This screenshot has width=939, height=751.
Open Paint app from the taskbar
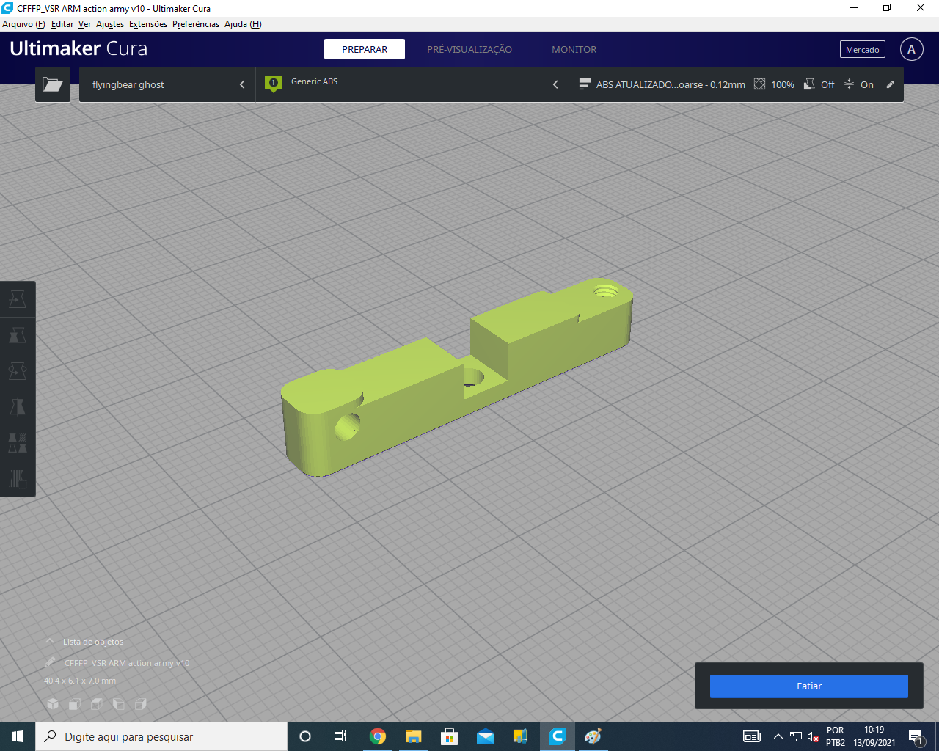[x=593, y=736]
